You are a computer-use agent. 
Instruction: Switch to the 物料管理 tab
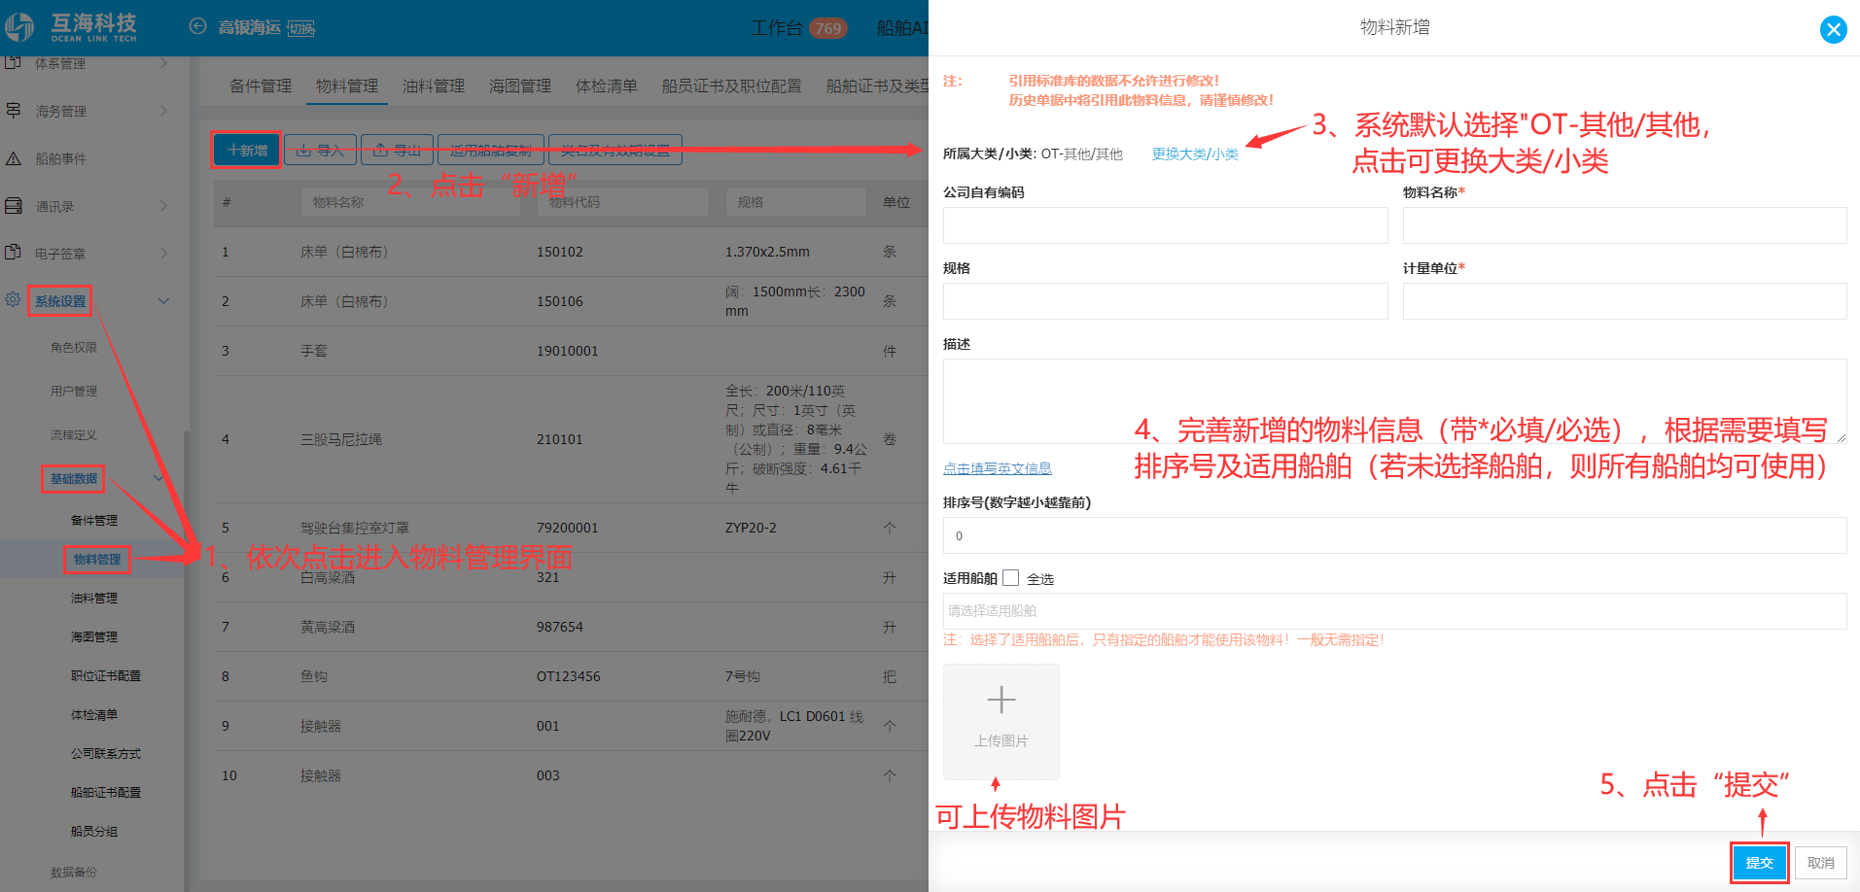pyautogui.click(x=347, y=86)
